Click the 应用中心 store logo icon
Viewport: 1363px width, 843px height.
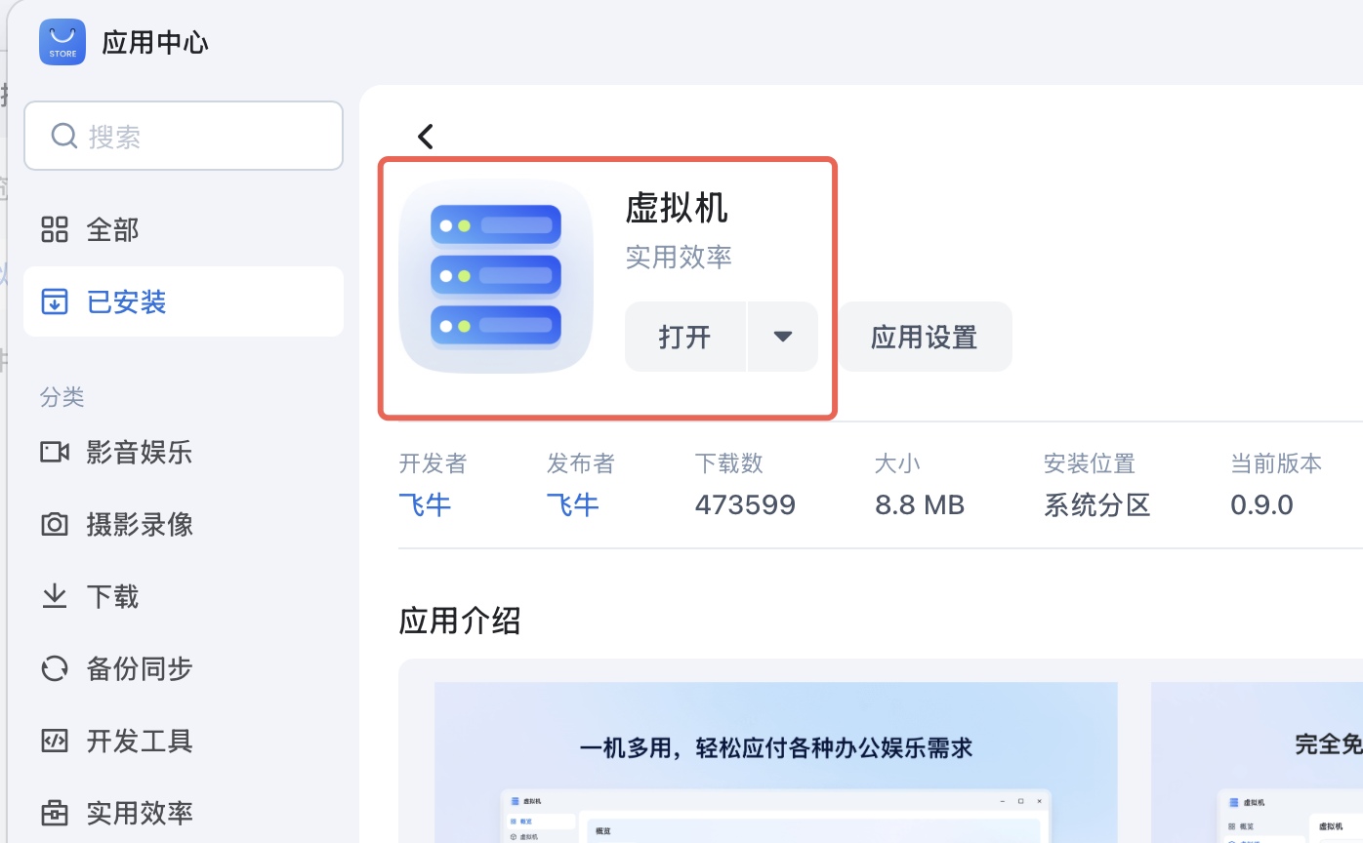pyautogui.click(x=62, y=42)
